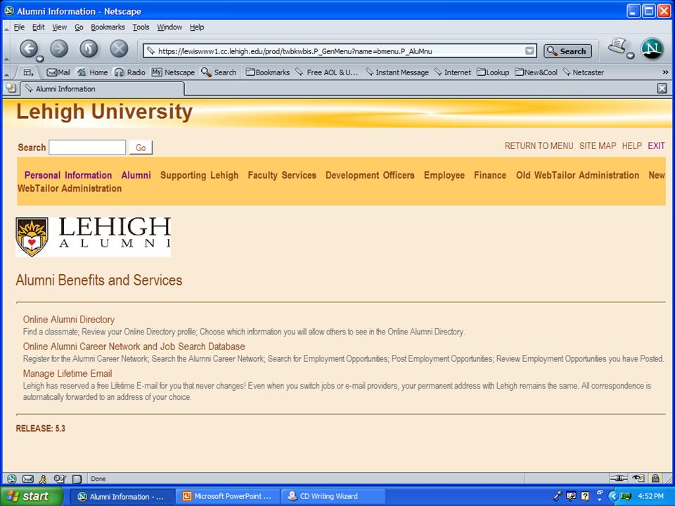Go to Home from the personal toolbar
The height and width of the screenshot is (506, 675).
coord(93,72)
